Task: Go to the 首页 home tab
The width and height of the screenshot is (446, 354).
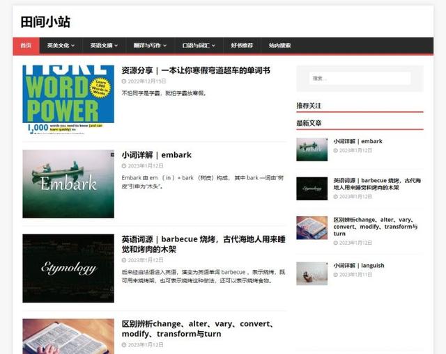Action: click(x=26, y=45)
